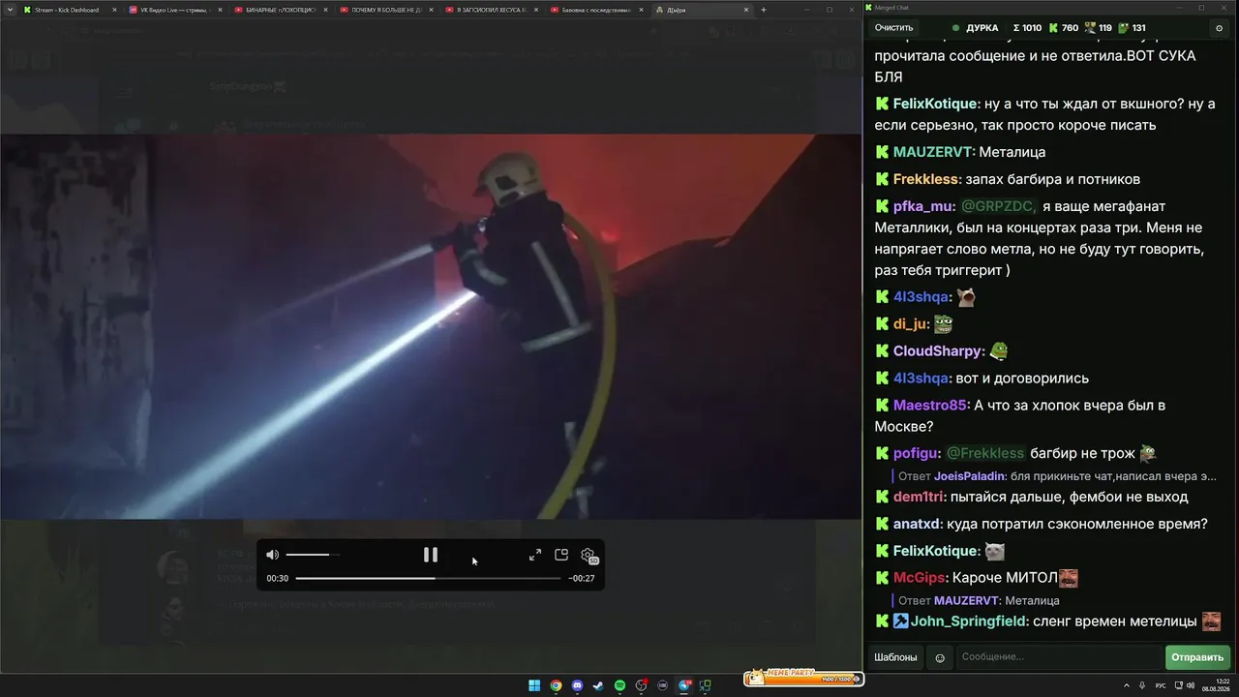This screenshot has height=697, width=1239.
Task: Mute the video using the speaker icon
Action: 273,555
